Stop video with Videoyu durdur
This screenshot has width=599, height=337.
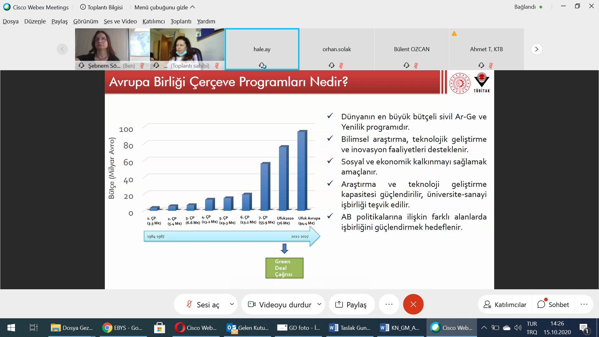(280, 304)
